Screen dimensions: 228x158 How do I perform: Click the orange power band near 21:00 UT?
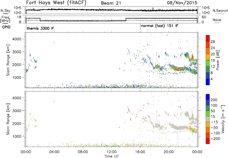176,68
